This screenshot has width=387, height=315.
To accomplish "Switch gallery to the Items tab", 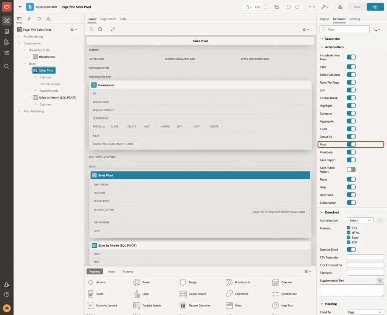I will click(111, 271).
